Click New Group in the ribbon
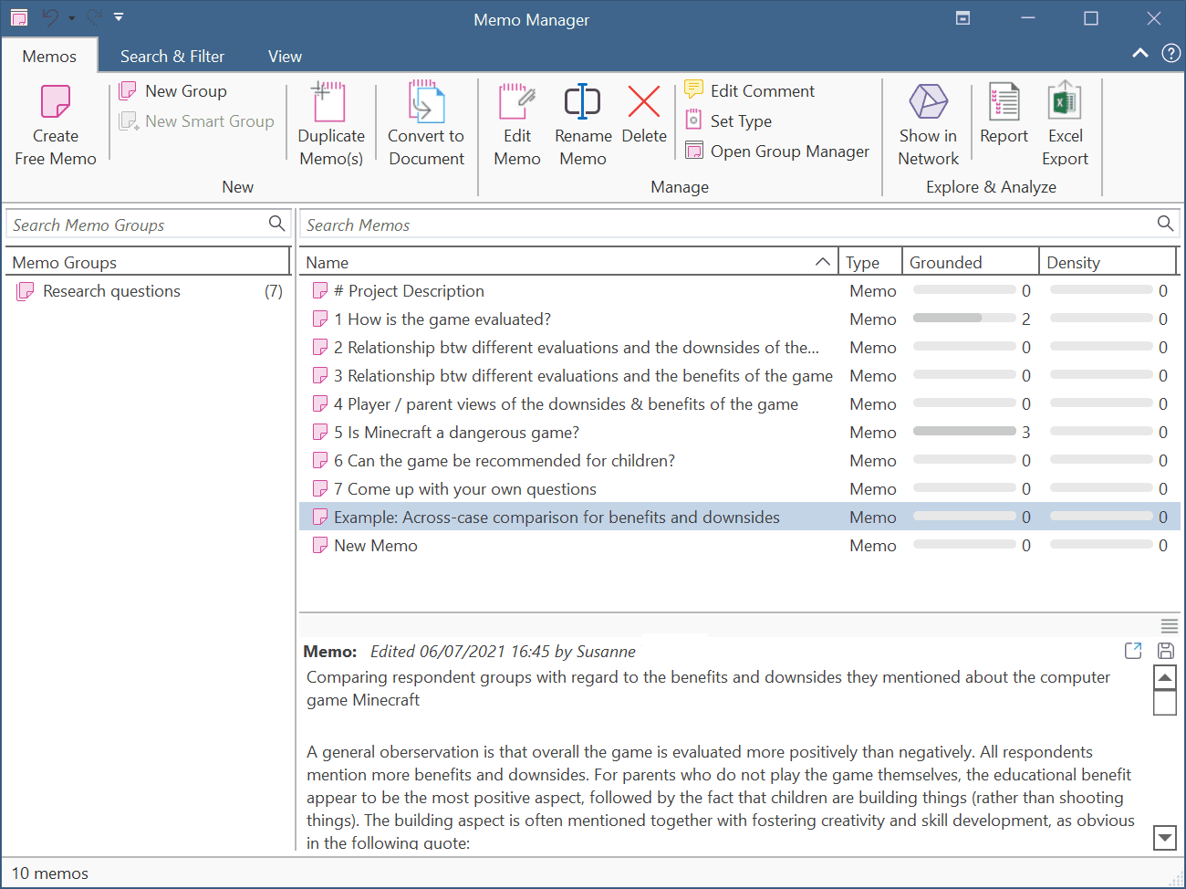 173,91
